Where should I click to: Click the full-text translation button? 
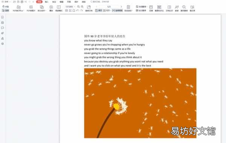coord(141,11)
